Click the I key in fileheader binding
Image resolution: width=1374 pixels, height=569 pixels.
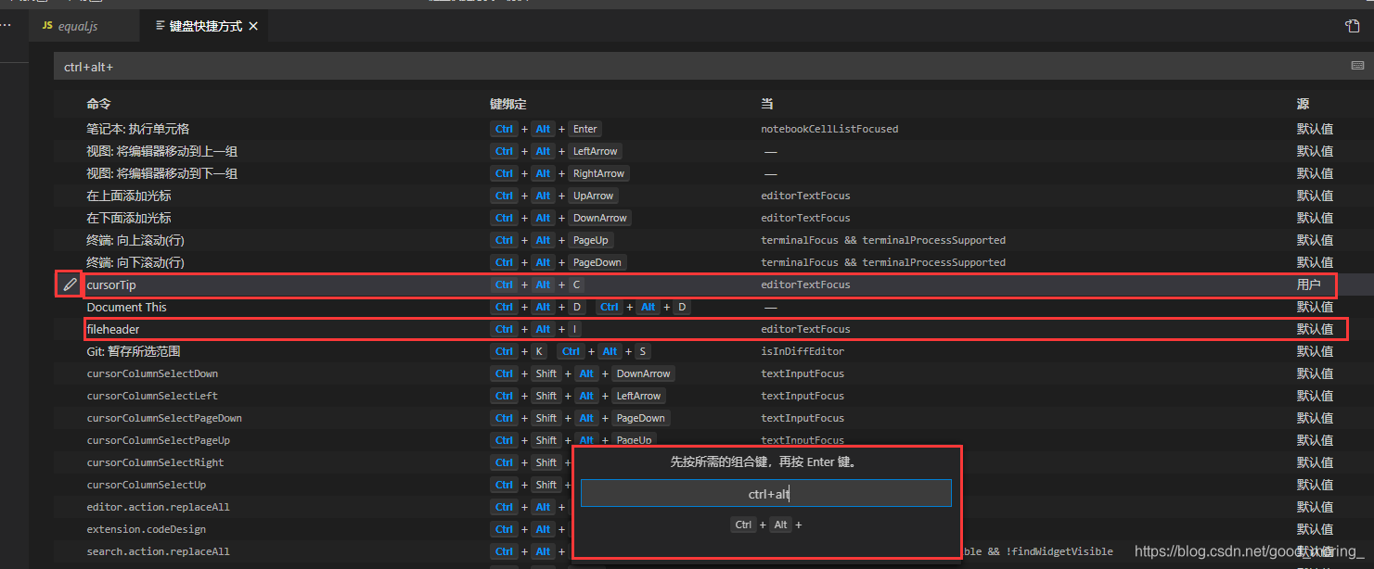point(575,329)
